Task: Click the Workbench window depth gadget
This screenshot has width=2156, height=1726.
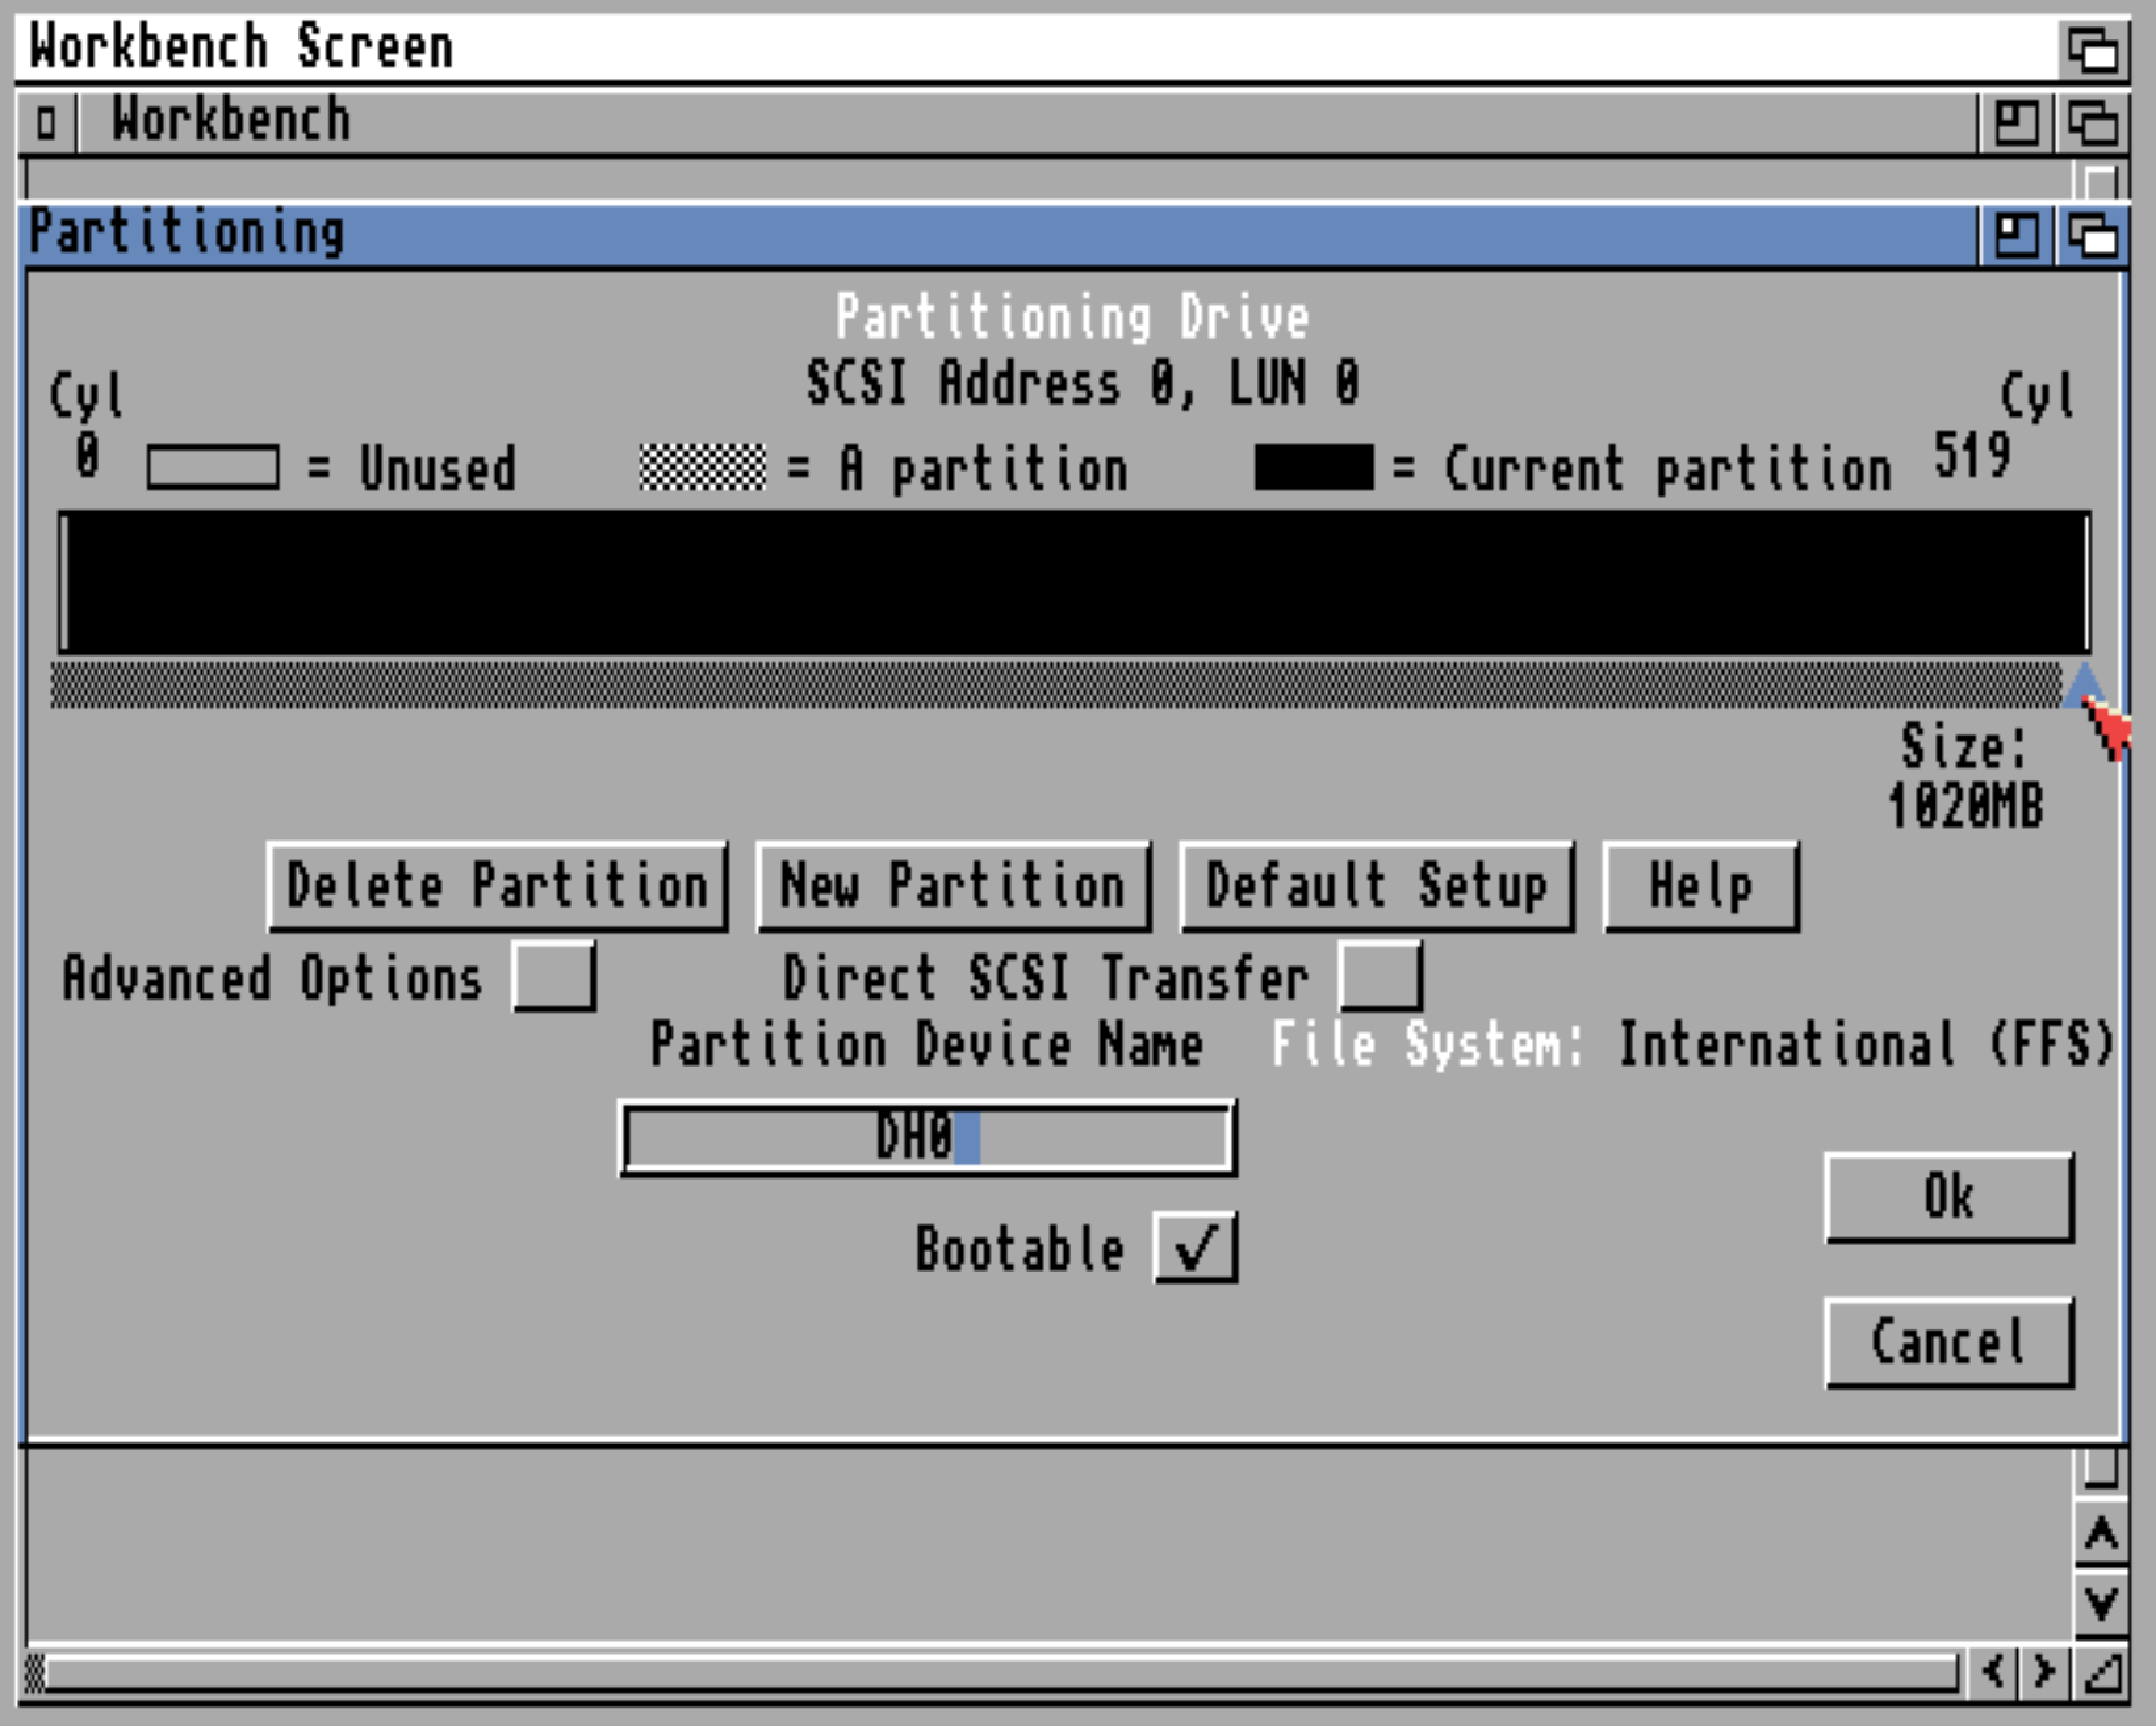Action: pos(2092,122)
